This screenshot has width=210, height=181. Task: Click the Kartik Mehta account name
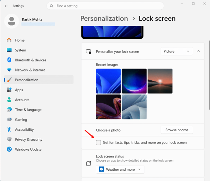pyautogui.click(x=32, y=19)
